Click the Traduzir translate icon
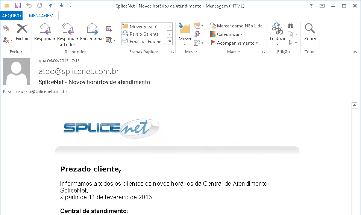This screenshot has width=361, height=215. point(277,30)
